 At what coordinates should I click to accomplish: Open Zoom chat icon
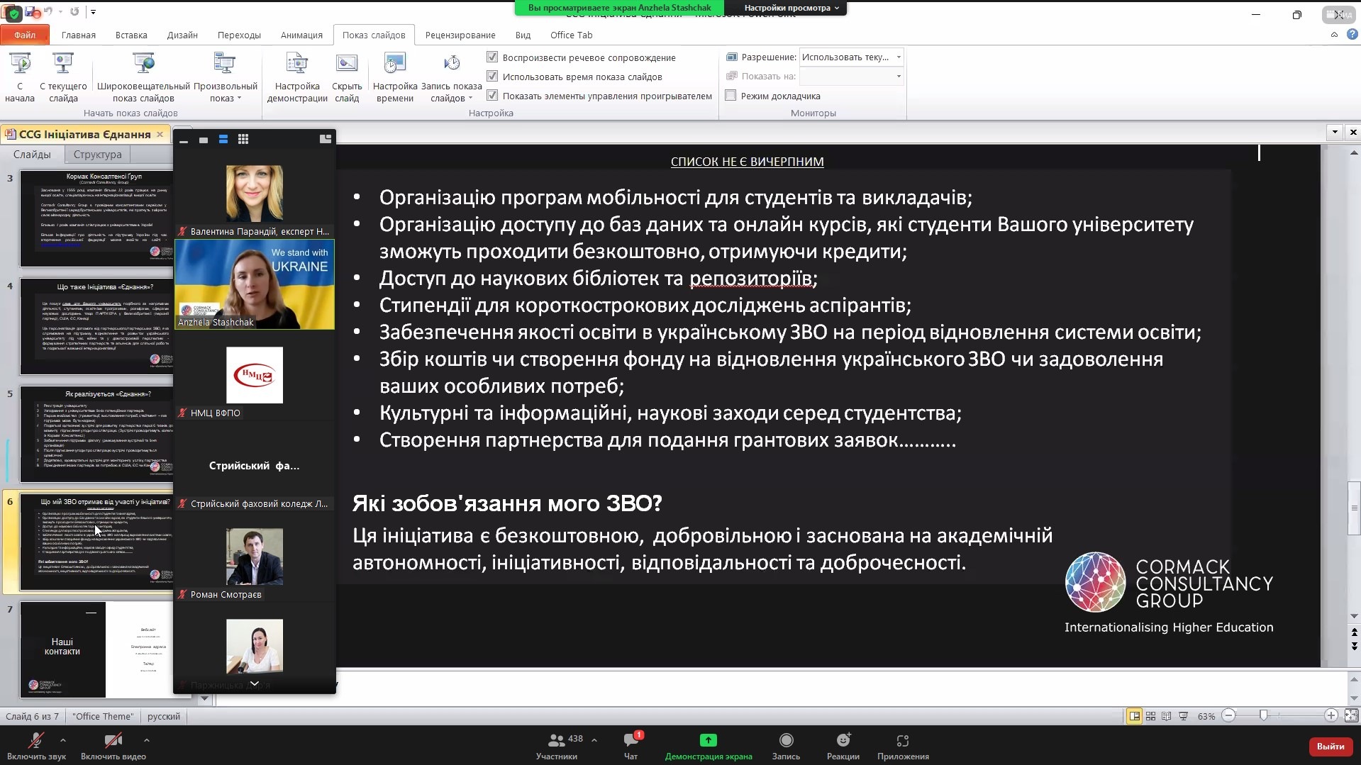pos(630,741)
